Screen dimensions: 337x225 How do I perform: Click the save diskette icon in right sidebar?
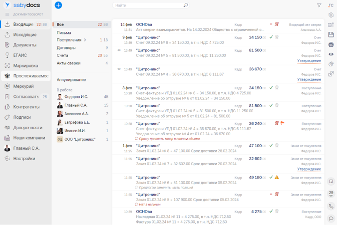click(x=331, y=34)
